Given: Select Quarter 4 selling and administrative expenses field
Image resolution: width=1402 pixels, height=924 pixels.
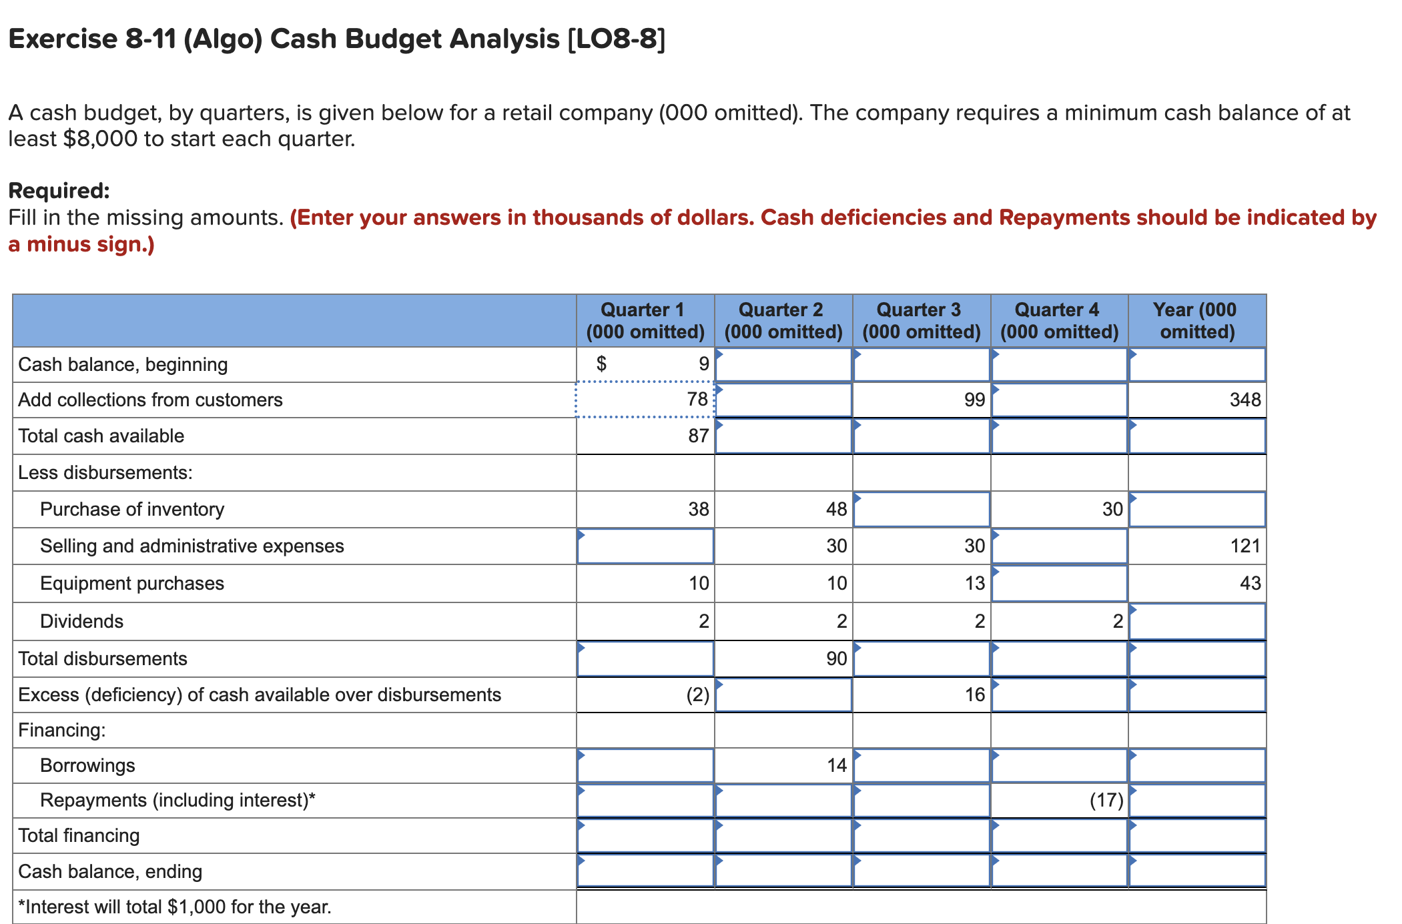Looking at the screenshot, I should tap(1060, 546).
